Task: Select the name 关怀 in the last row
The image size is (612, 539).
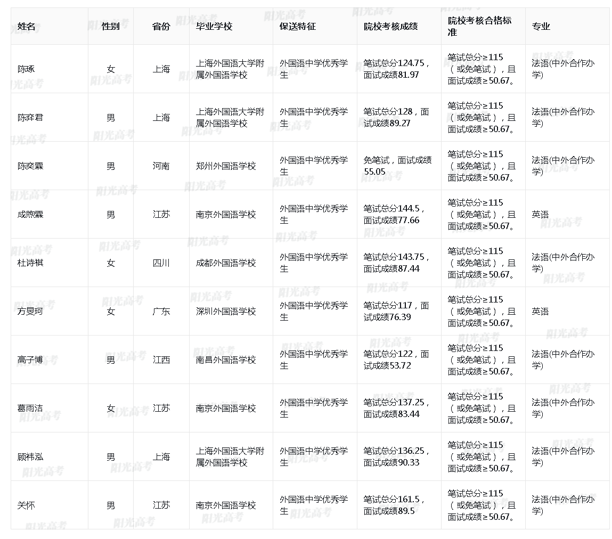Action: point(25,505)
